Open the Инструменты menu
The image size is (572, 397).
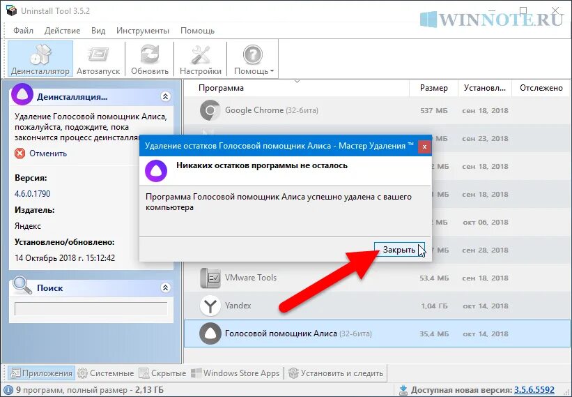143,31
